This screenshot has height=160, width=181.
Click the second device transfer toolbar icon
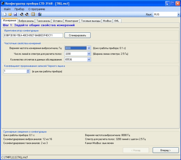coord(27,14)
